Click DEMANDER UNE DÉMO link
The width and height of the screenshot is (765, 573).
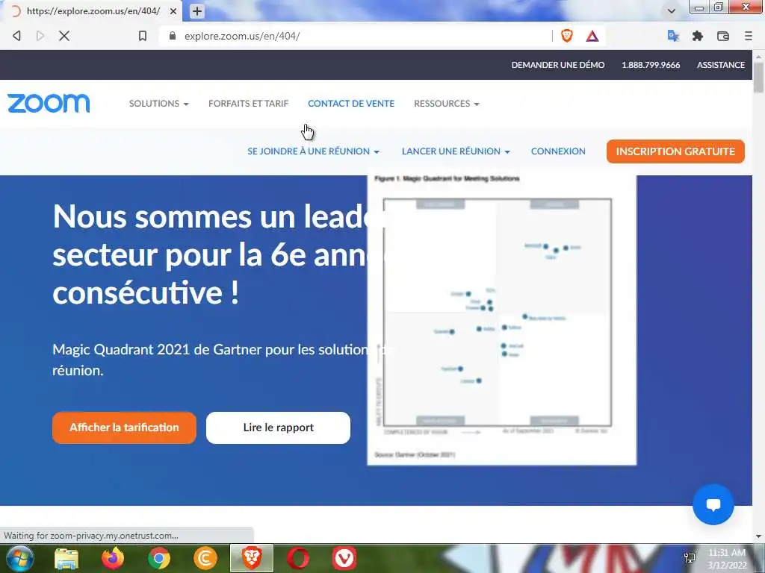(557, 65)
